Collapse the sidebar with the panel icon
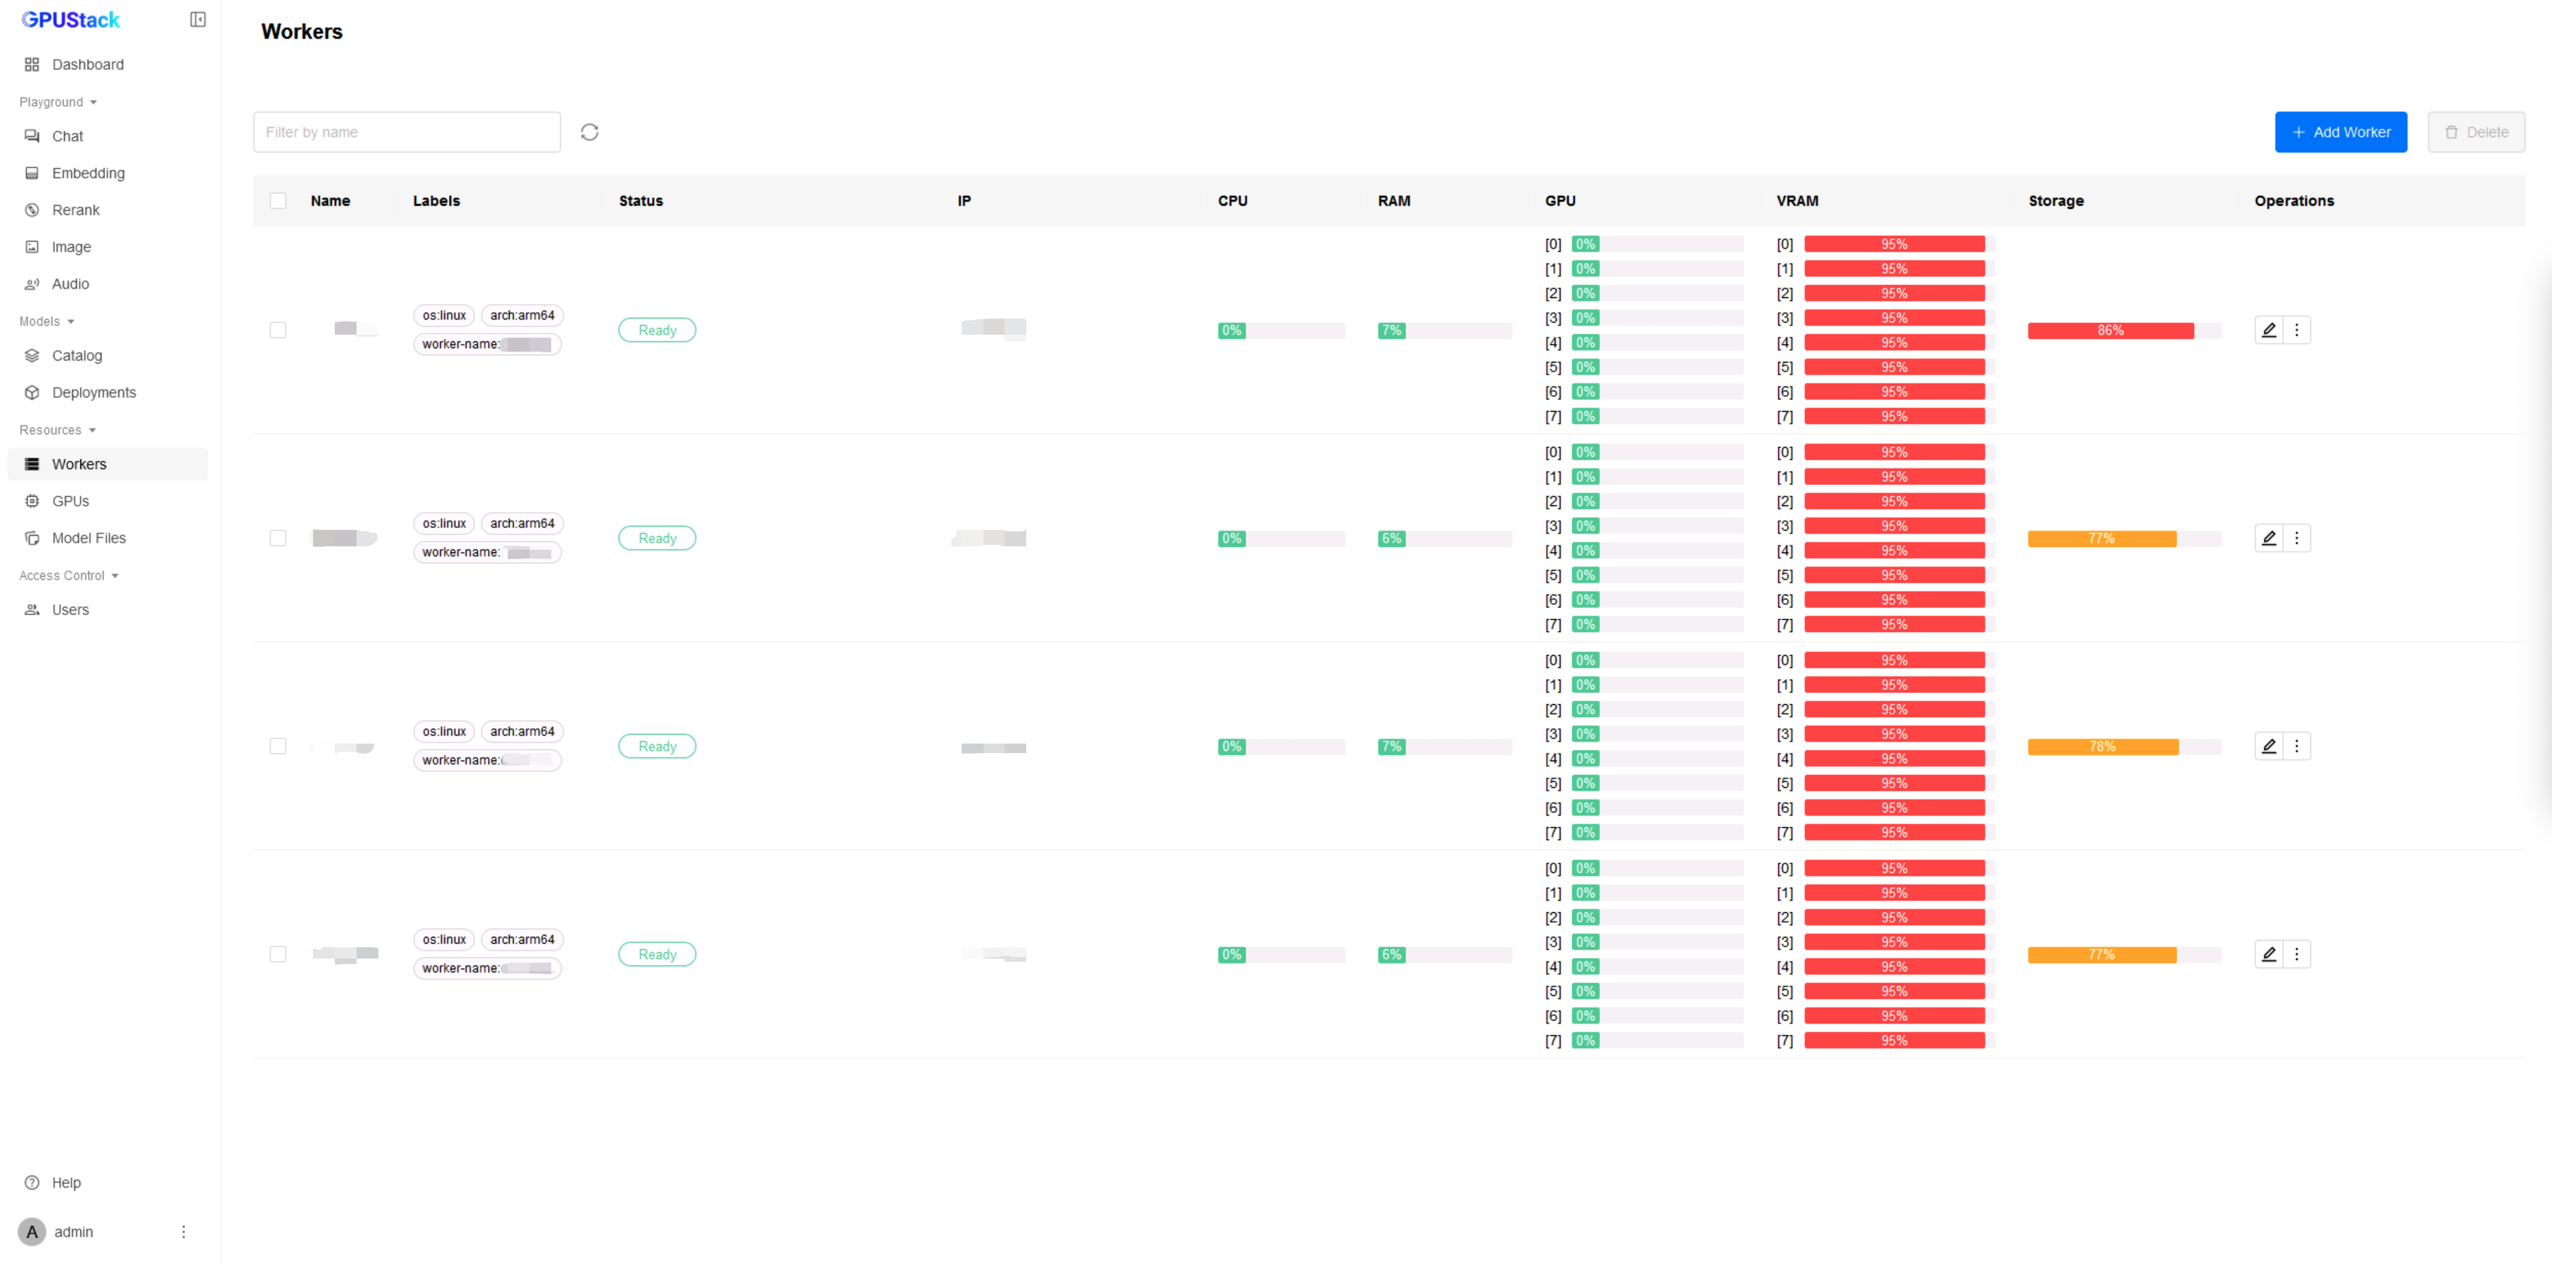This screenshot has height=1264, width=2552. coord(197,20)
